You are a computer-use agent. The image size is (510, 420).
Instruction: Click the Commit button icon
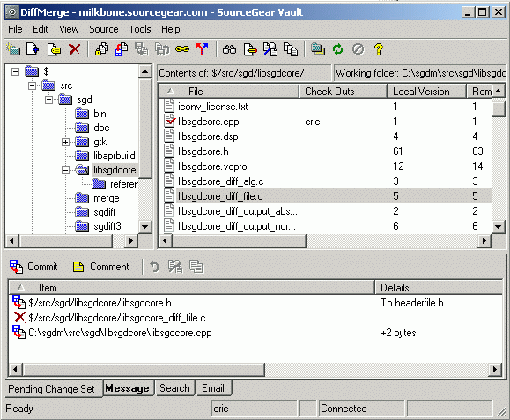[16, 267]
